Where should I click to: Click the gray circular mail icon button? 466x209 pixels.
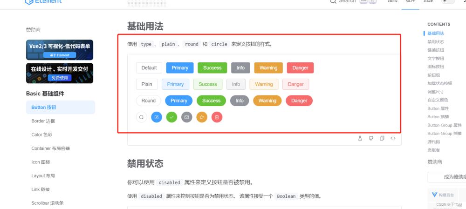pyautogui.click(x=187, y=117)
